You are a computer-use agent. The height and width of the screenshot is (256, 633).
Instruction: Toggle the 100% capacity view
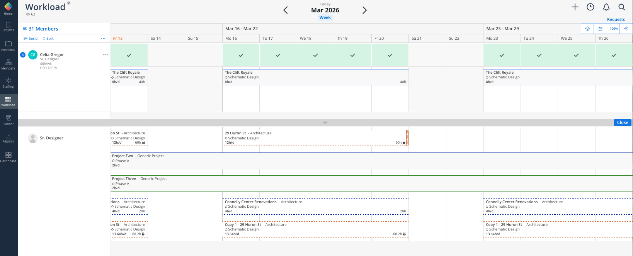[x=614, y=29]
